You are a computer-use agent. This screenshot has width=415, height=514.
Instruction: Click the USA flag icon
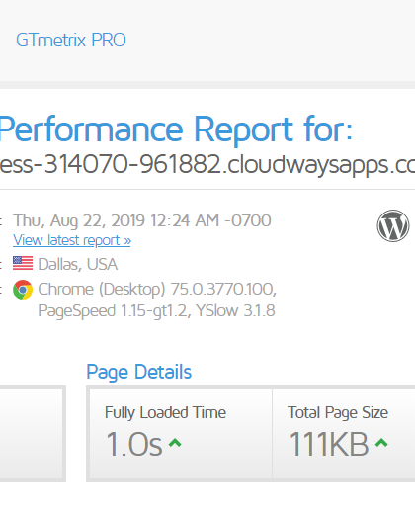[23, 263]
